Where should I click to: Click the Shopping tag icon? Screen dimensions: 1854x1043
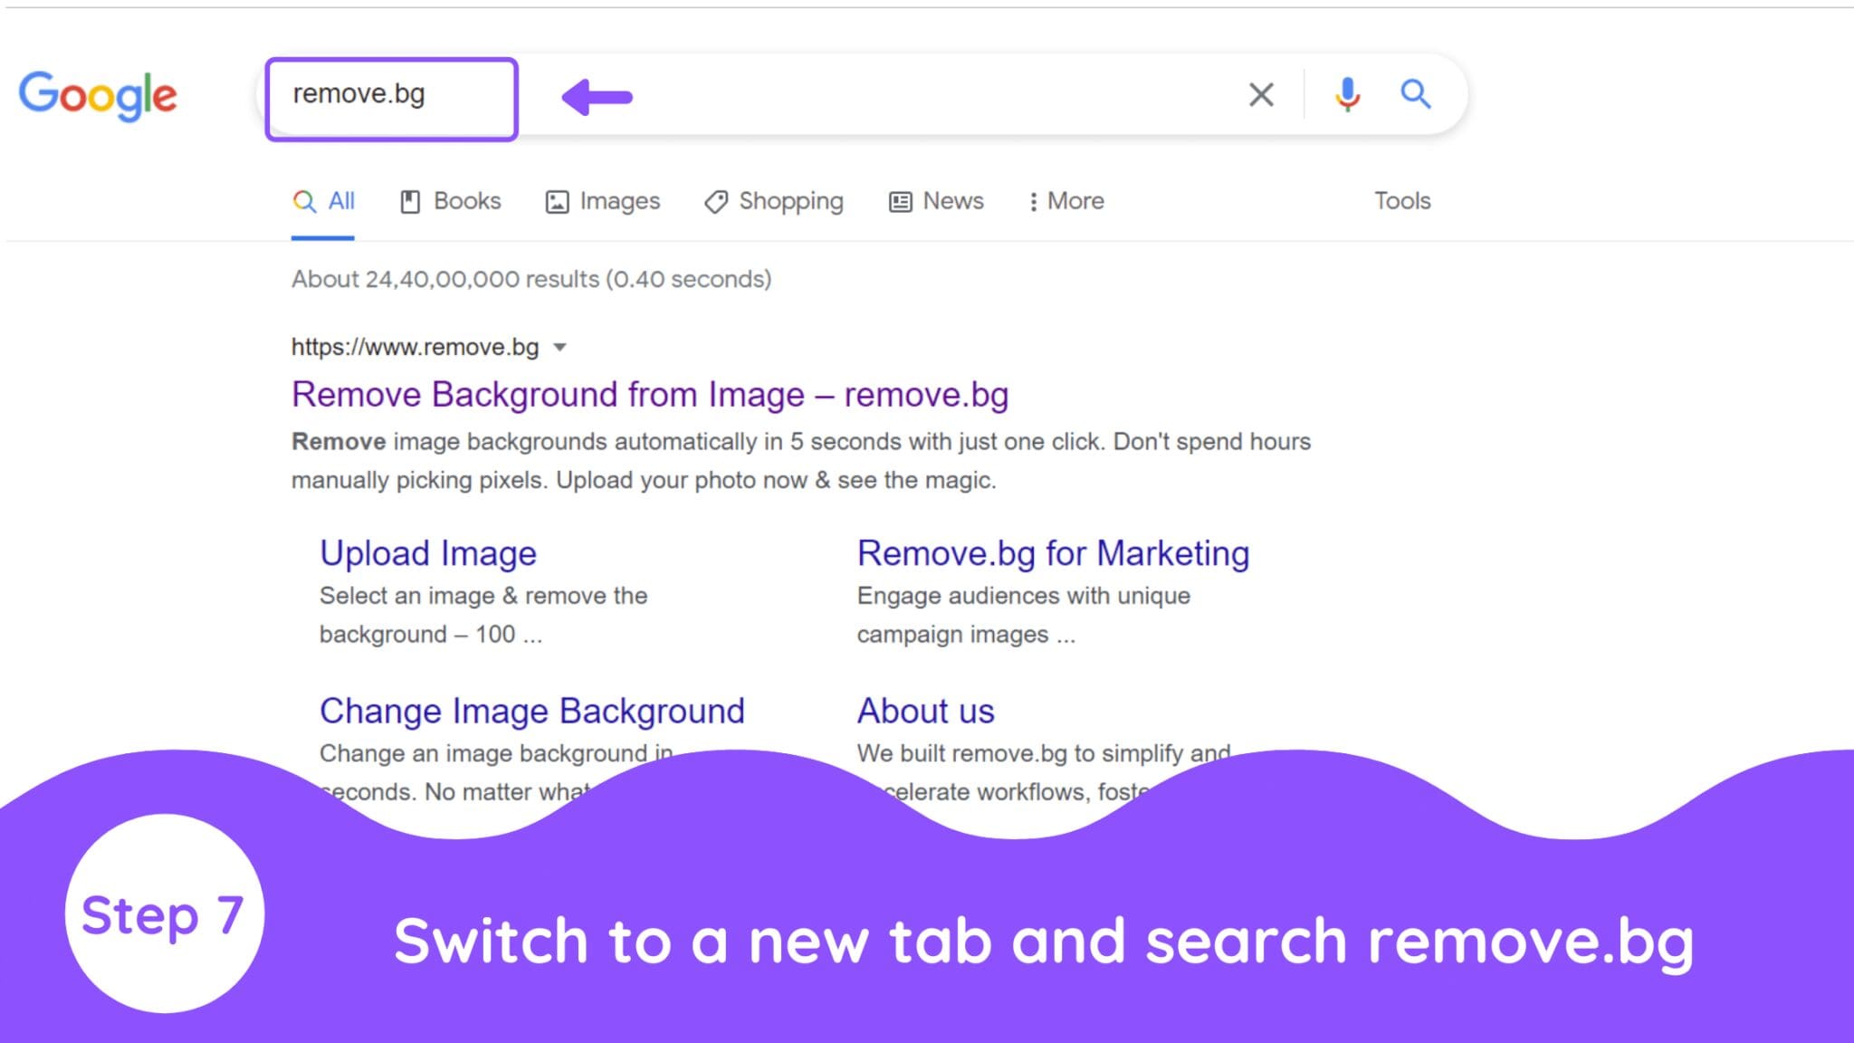(x=716, y=202)
